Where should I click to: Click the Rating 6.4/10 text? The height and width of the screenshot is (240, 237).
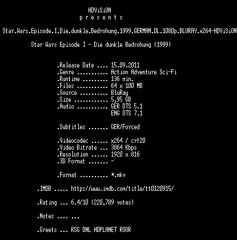tap(79, 202)
